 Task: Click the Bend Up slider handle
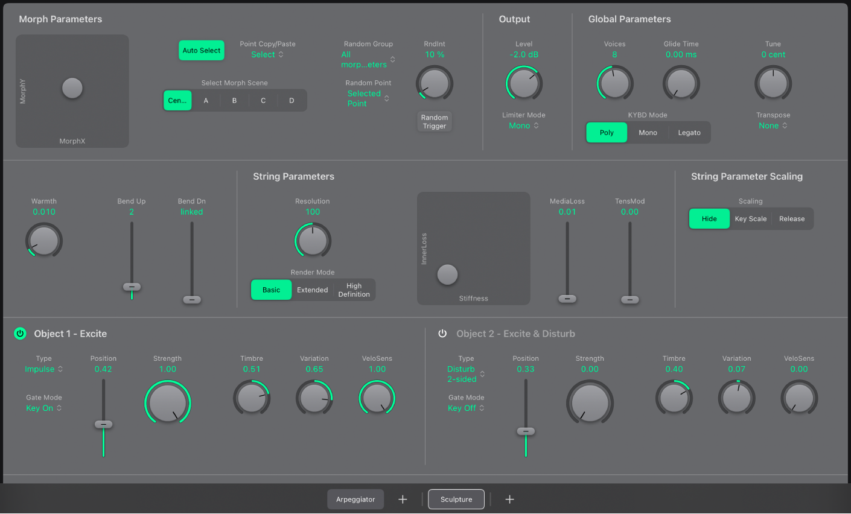[x=132, y=287]
